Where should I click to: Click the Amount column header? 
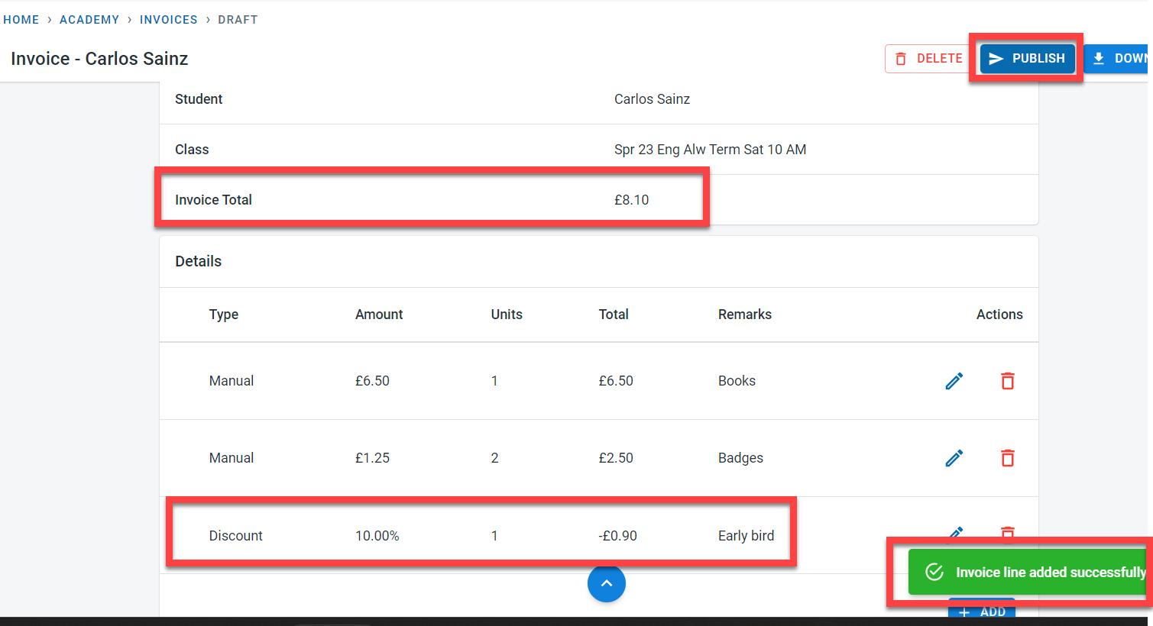coord(379,315)
